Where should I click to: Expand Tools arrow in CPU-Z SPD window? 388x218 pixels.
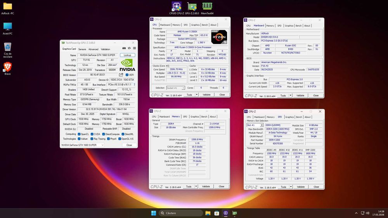(291, 187)
